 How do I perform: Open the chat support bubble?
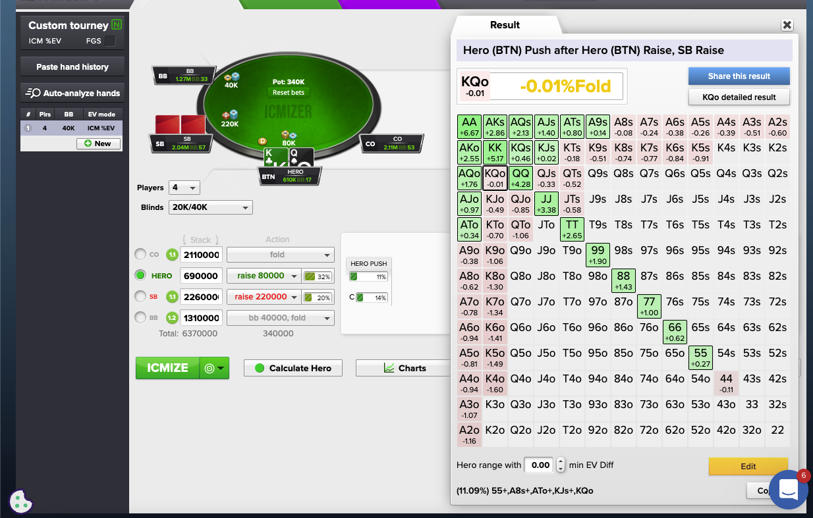[x=788, y=490]
